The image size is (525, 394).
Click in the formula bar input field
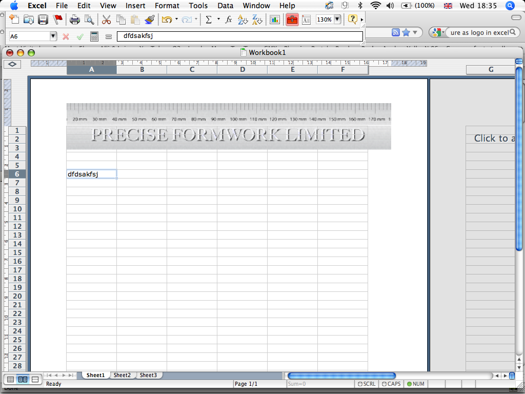[240, 36]
